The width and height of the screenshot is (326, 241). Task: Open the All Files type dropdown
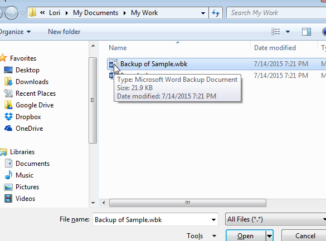(x=276, y=219)
